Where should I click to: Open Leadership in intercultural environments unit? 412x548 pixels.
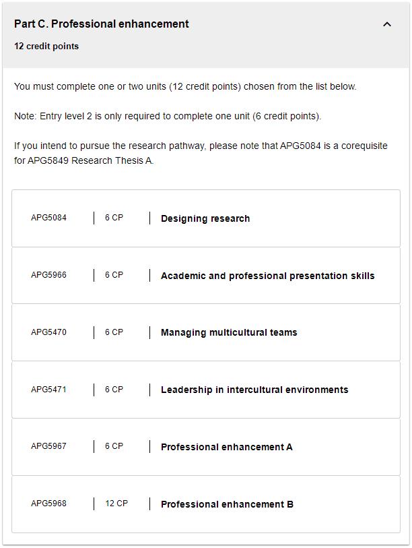[x=254, y=390]
